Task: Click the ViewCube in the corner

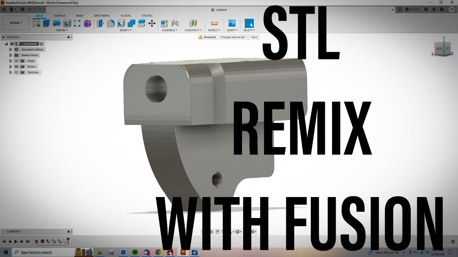Action: click(443, 49)
